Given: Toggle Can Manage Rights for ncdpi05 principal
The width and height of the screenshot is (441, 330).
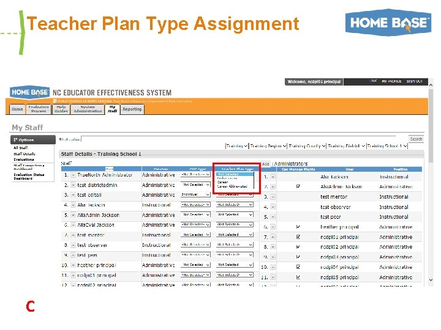Looking at the screenshot, I should tap(298, 277).
